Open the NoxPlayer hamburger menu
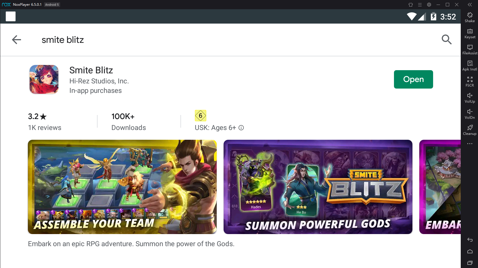The height and width of the screenshot is (268, 478). point(420,5)
